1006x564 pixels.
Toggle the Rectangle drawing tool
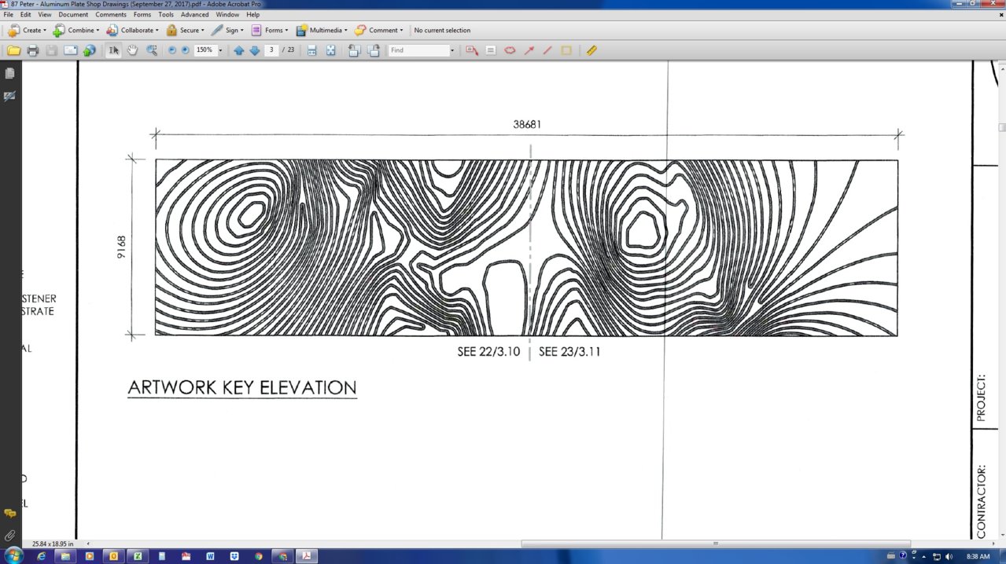(x=566, y=50)
